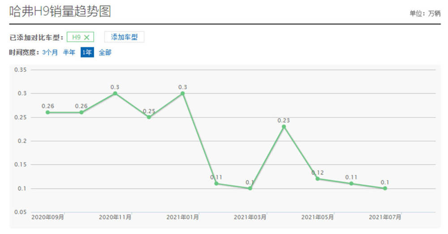Click the 0.11 data point after 2021年01月
The width and height of the screenshot is (448, 234).
(216, 184)
